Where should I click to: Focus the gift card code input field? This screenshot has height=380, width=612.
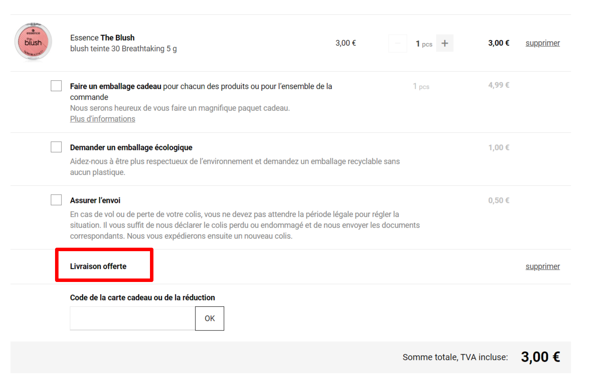pos(132,318)
